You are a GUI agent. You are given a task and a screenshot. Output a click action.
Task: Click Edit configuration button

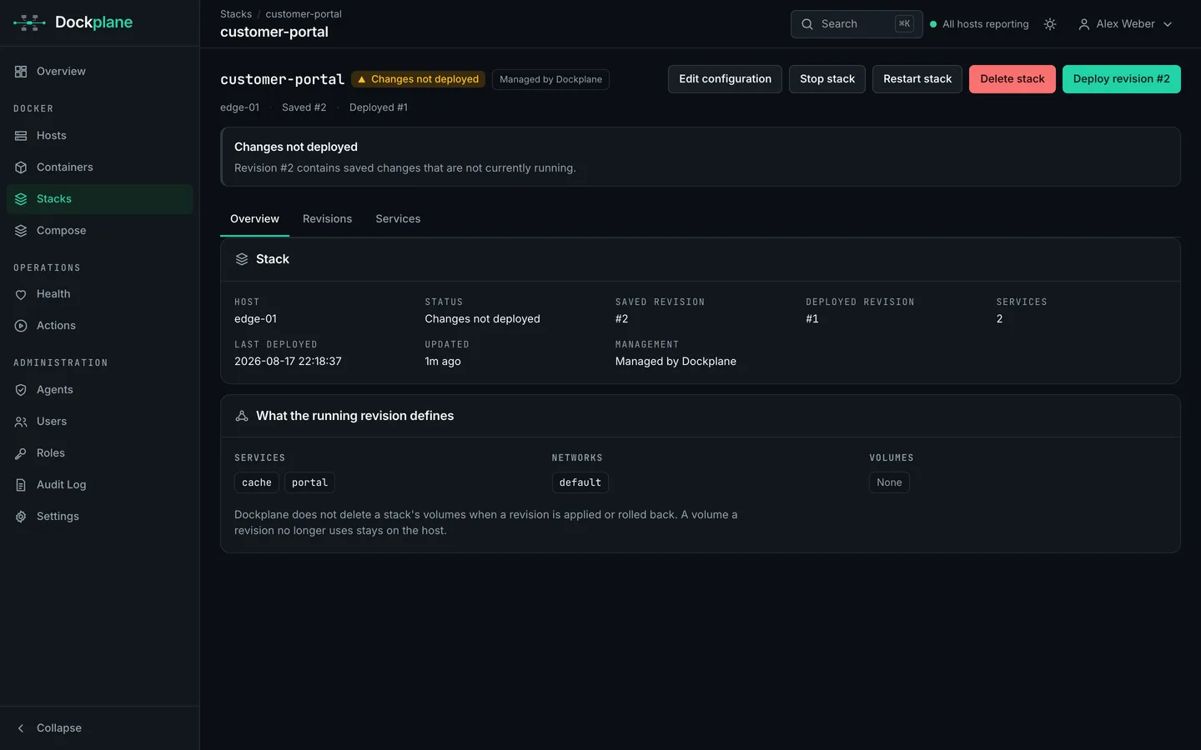(x=725, y=79)
